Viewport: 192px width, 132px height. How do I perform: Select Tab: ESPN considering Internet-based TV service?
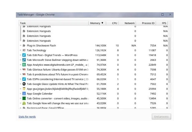pos(94,79)
